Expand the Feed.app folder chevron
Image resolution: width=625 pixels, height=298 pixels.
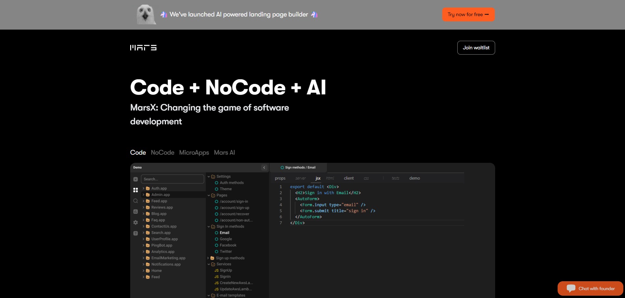(x=143, y=201)
